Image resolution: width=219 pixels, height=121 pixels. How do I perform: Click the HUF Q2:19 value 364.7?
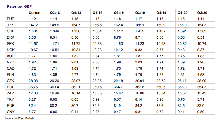coord(118,87)
